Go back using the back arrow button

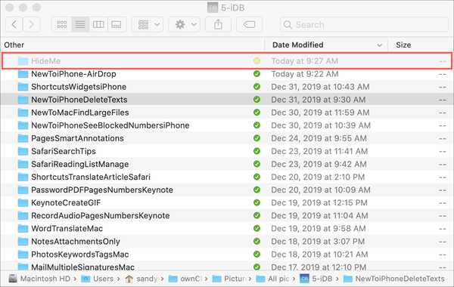coord(14,25)
